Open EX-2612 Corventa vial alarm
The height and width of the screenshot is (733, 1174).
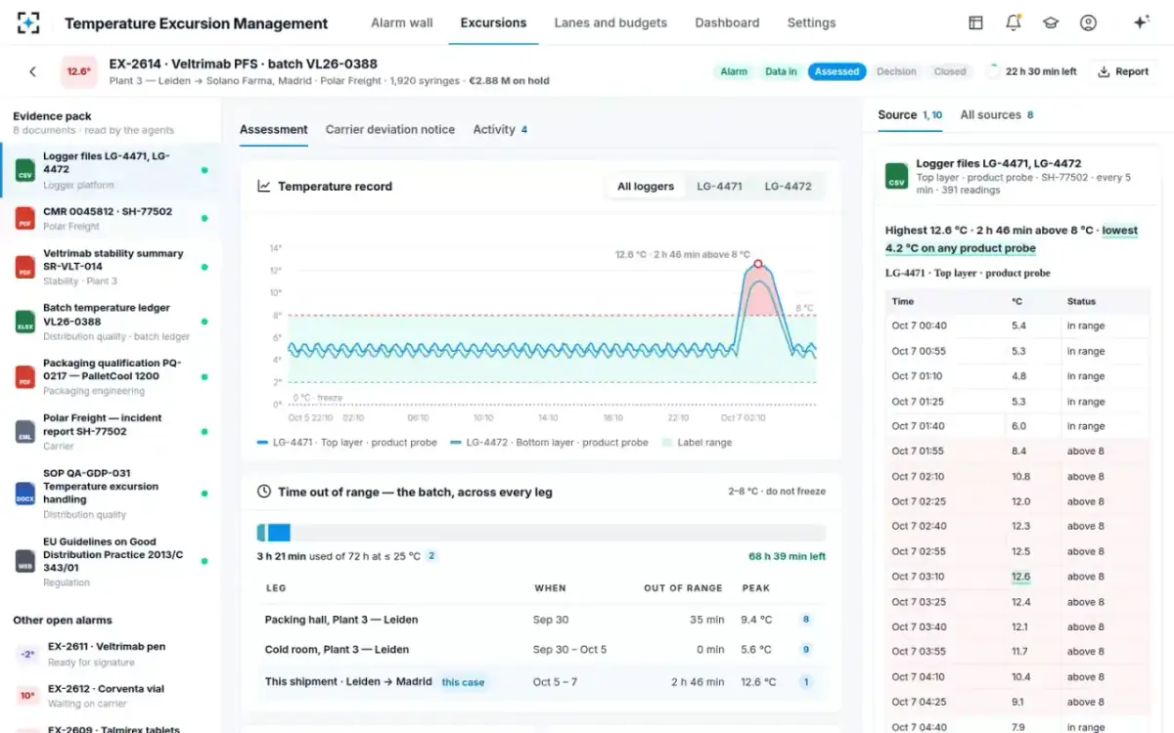click(x=111, y=695)
